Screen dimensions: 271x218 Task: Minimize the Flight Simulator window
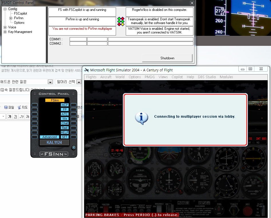pos(243,69)
